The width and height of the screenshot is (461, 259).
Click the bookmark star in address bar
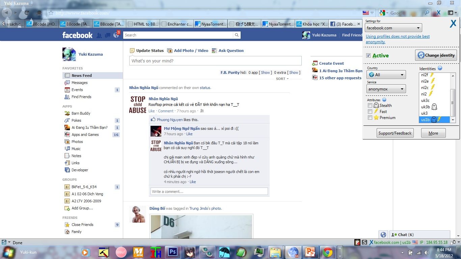(51, 13)
